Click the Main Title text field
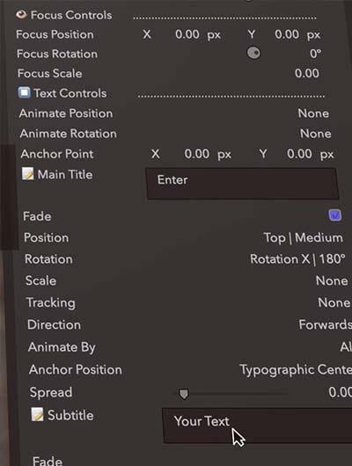 click(243, 184)
